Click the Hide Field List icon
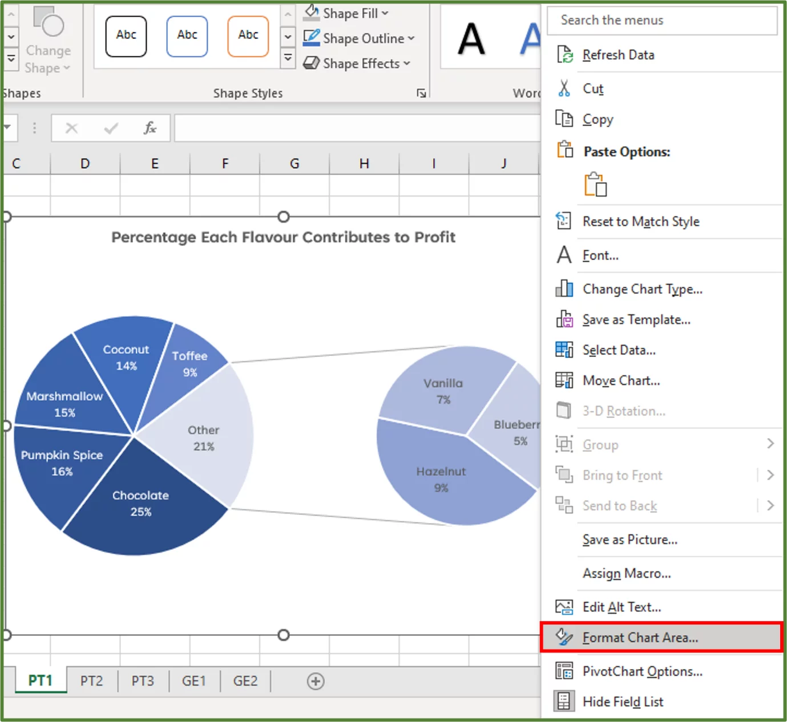The height and width of the screenshot is (722, 787). (564, 701)
